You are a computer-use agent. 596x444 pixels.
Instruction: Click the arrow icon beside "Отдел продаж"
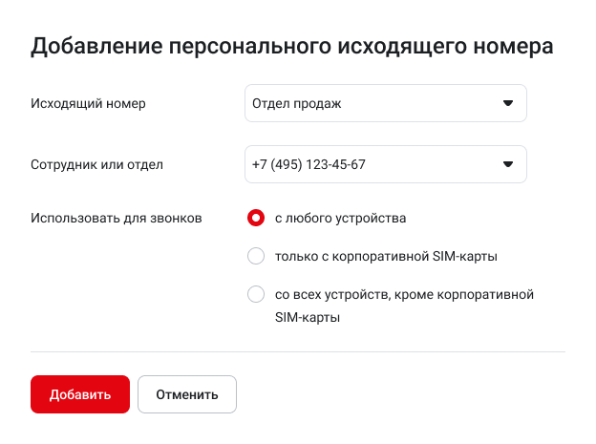click(508, 103)
